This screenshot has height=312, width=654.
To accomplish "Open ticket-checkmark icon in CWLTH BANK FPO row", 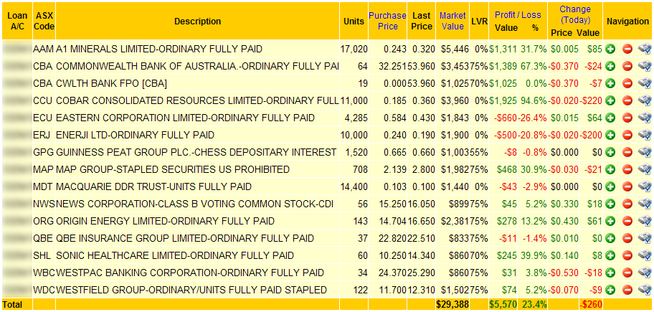I will point(645,83).
